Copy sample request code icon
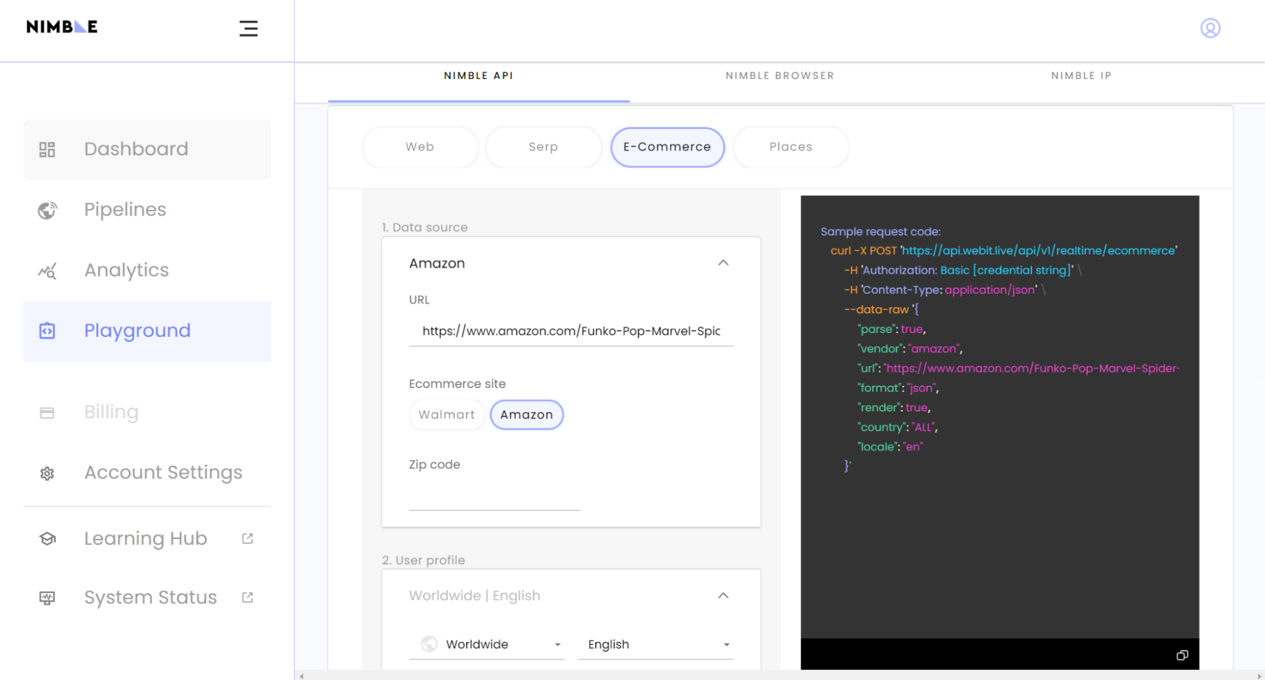The height and width of the screenshot is (680, 1265). click(1181, 655)
